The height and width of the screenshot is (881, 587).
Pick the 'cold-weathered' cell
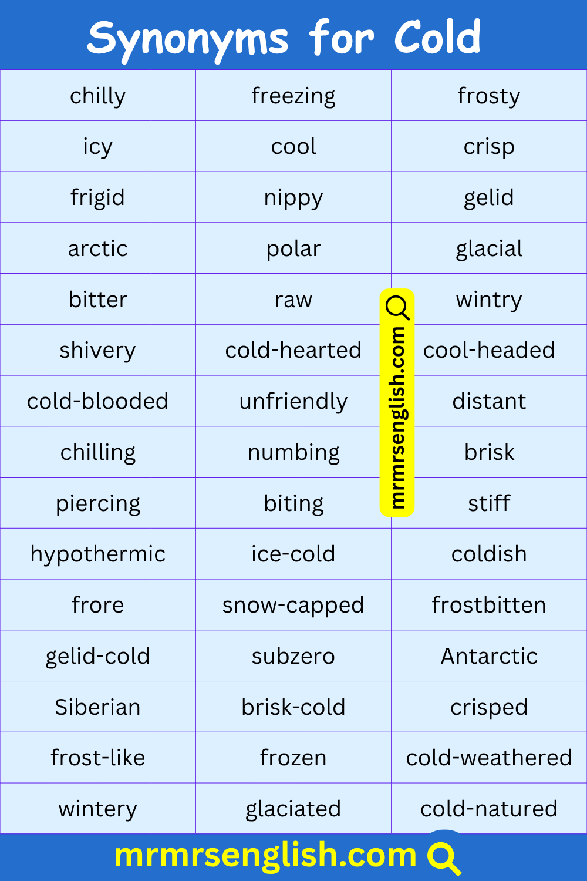click(x=489, y=758)
